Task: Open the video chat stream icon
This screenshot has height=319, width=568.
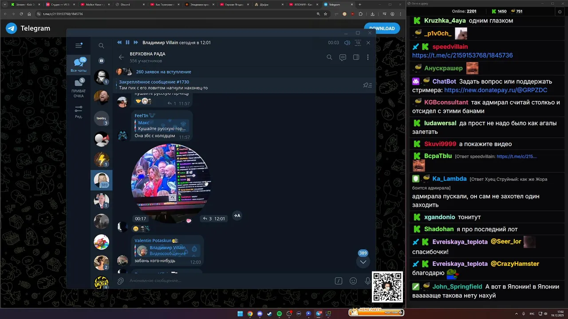Action: (343, 57)
